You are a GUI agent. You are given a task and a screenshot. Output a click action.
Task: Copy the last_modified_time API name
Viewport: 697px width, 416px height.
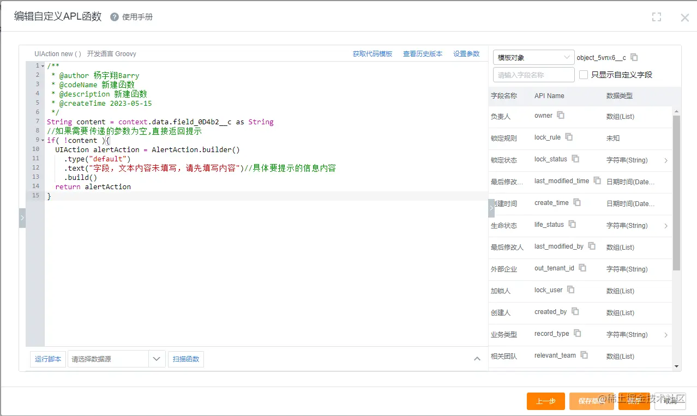[597, 181]
